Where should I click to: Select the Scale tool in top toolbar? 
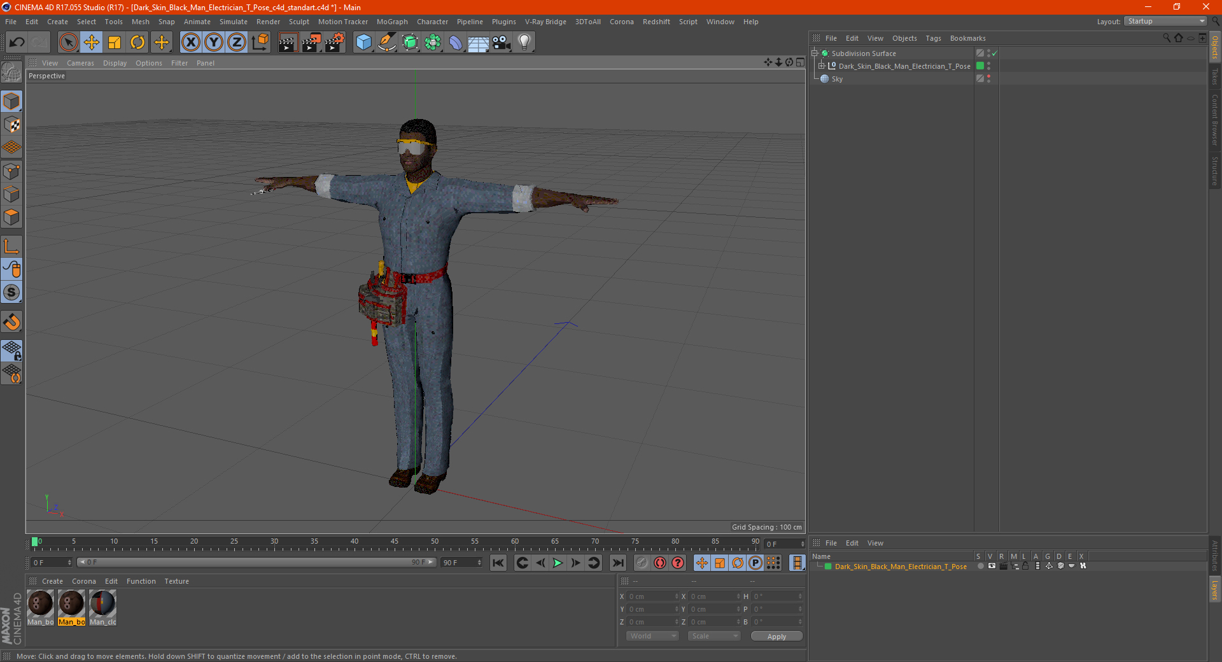click(x=115, y=43)
